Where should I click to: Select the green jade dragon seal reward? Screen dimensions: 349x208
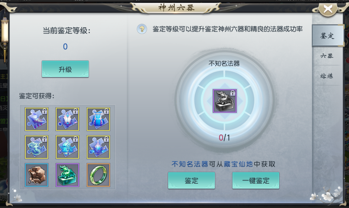[67, 175]
